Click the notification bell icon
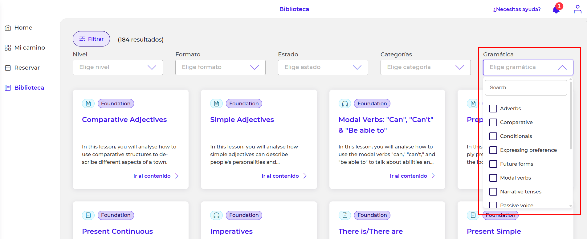Viewport: 587px width, 239px height. [556, 10]
